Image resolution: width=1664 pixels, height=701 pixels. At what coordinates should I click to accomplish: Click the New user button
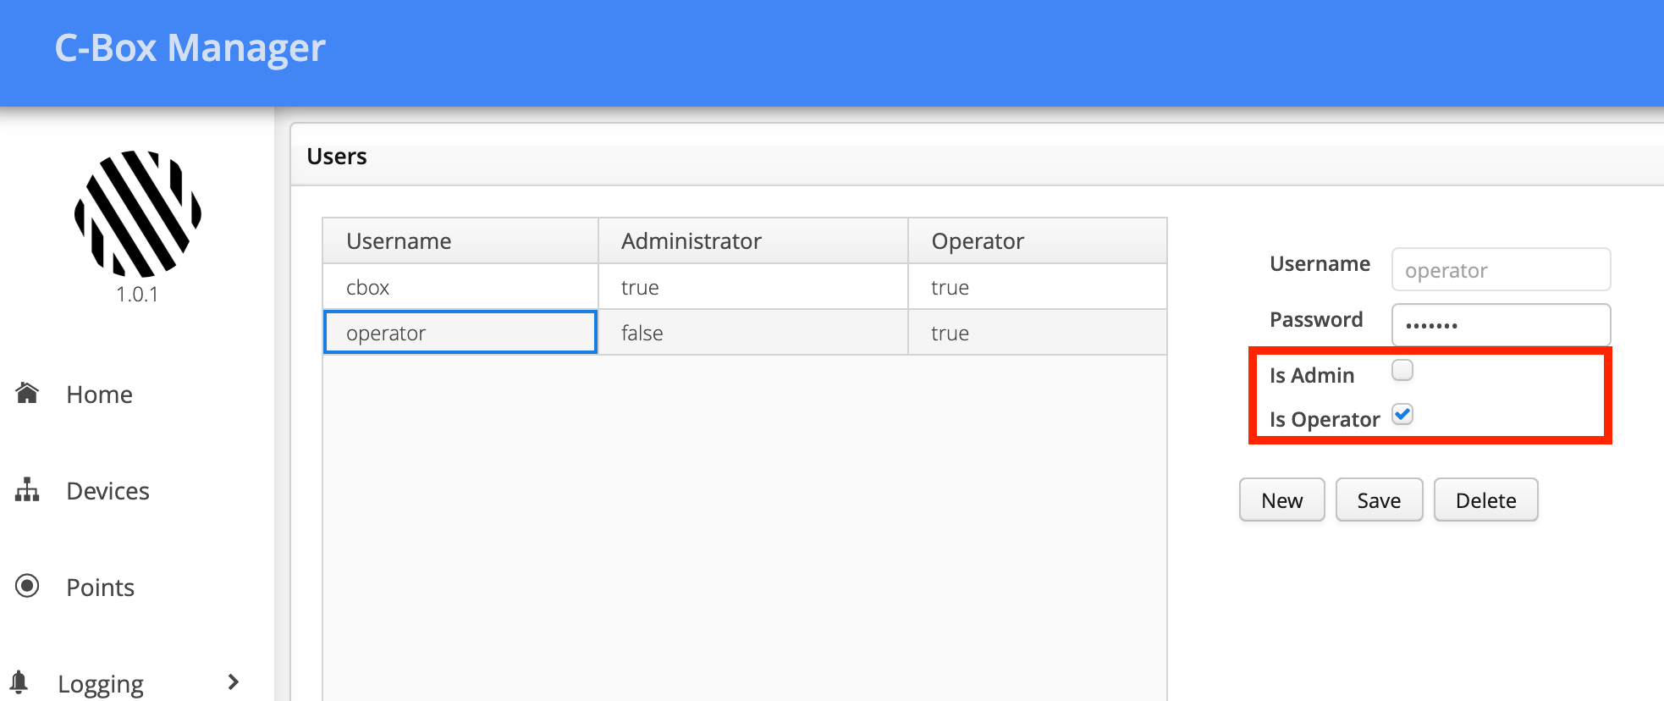pos(1281,500)
